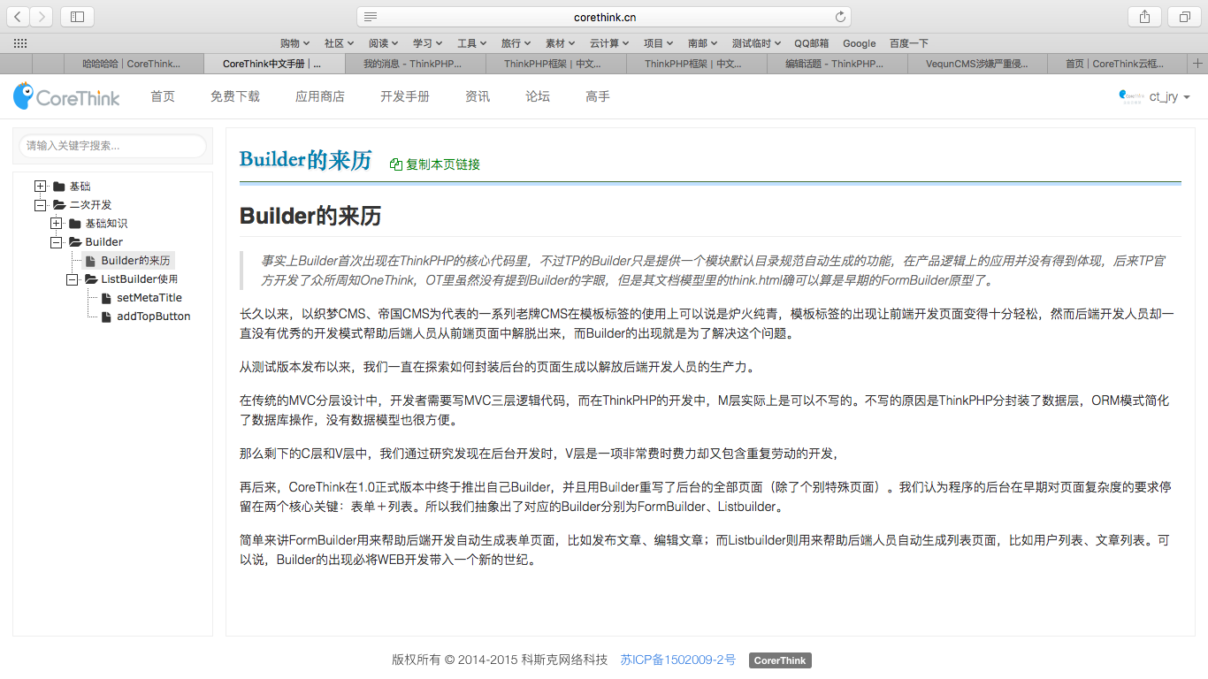Click the new tab plus button

coord(1197,64)
